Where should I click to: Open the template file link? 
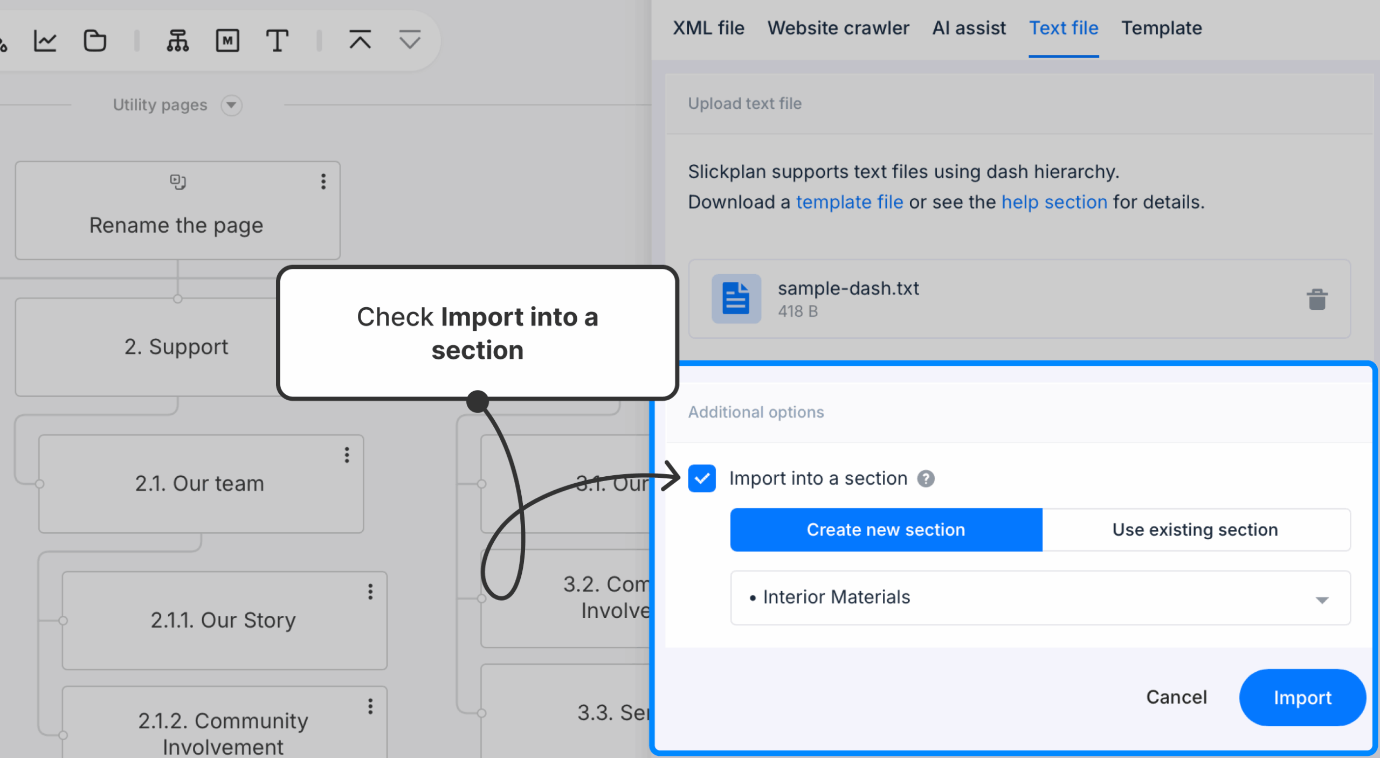850,202
